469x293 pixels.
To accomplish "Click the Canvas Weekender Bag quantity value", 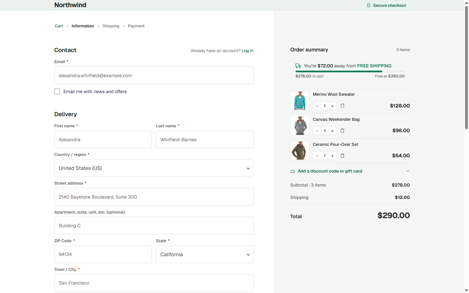I will 325,131.
